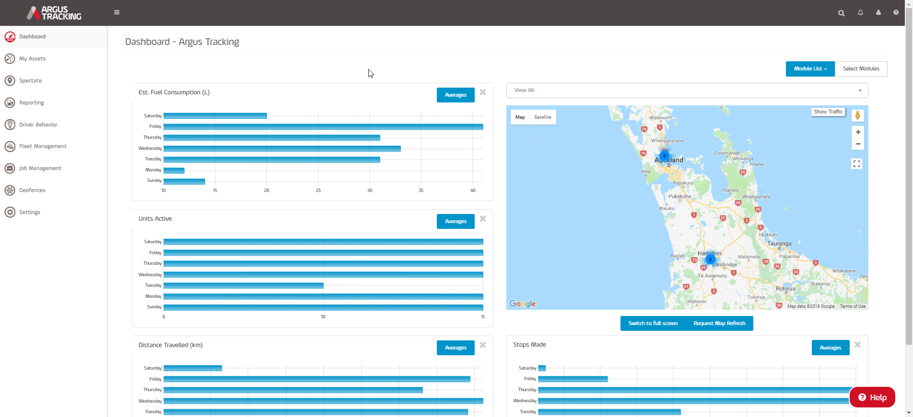Click Switch to full screen button
Viewport: 913px width, 417px height.
pyautogui.click(x=653, y=323)
